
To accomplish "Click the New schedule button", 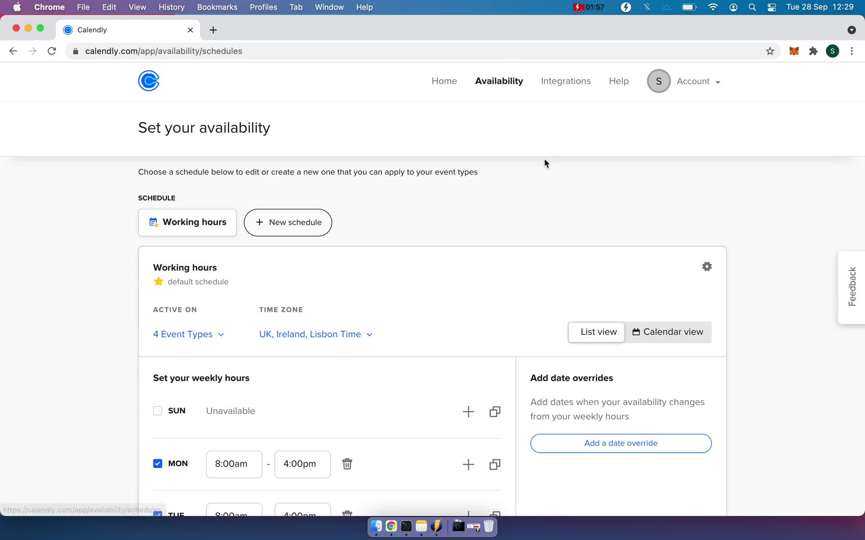I will pos(288,222).
